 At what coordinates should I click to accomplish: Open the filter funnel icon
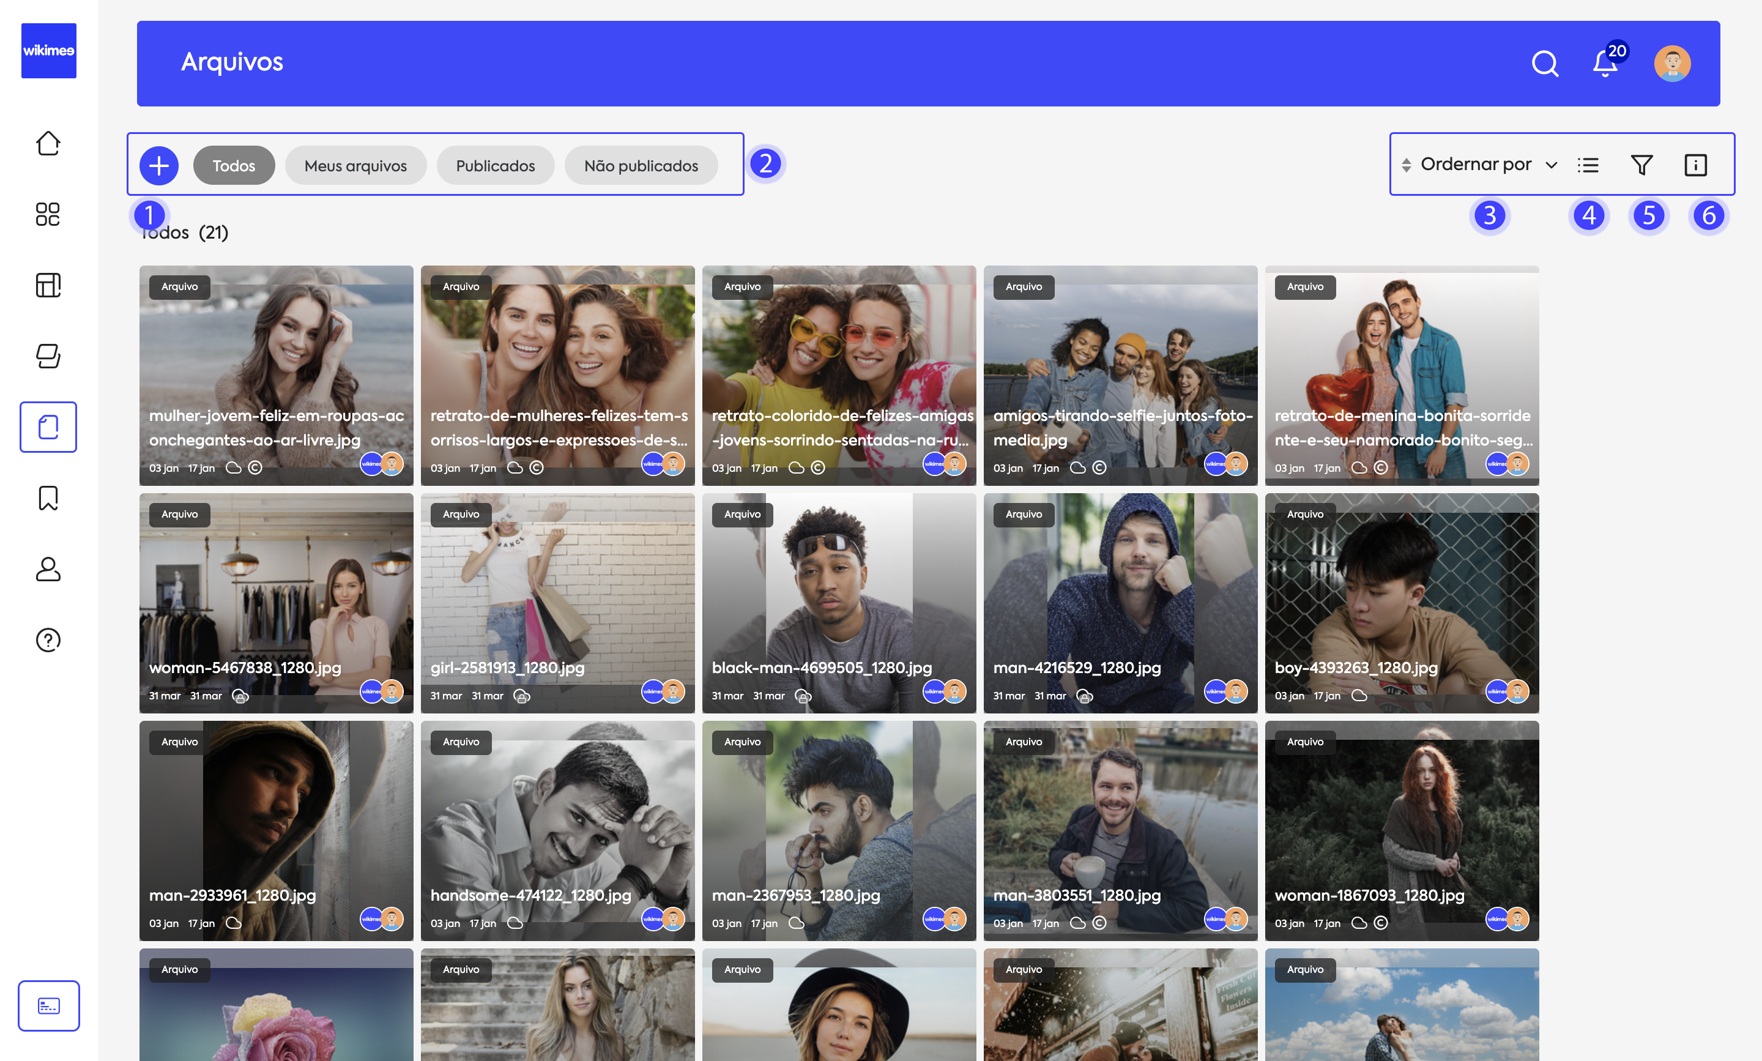pyautogui.click(x=1641, y=165)
